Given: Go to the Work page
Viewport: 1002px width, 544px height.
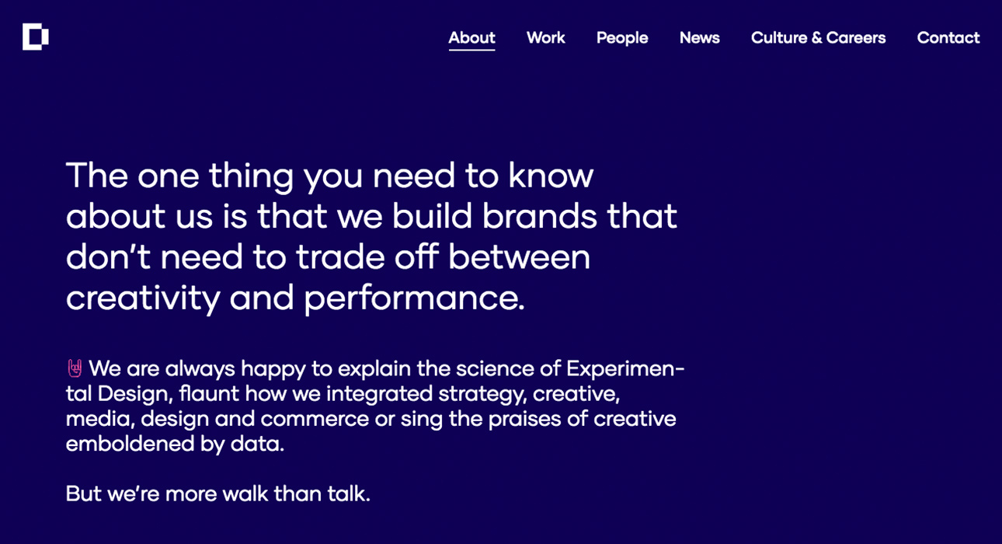Looking at the screenshot, I should point(545,38).
